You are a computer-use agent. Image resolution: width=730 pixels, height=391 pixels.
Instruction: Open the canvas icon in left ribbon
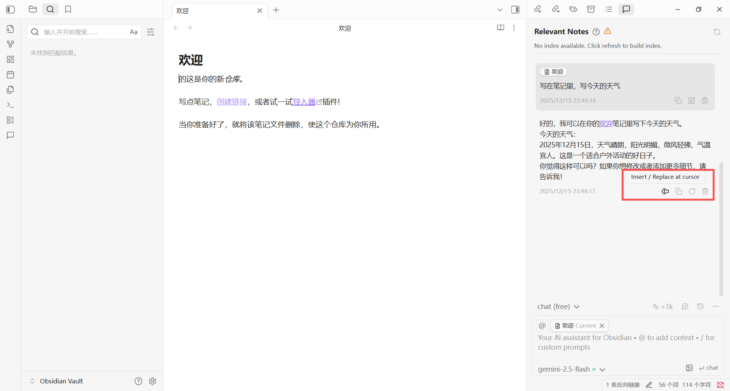coord(10,59)
